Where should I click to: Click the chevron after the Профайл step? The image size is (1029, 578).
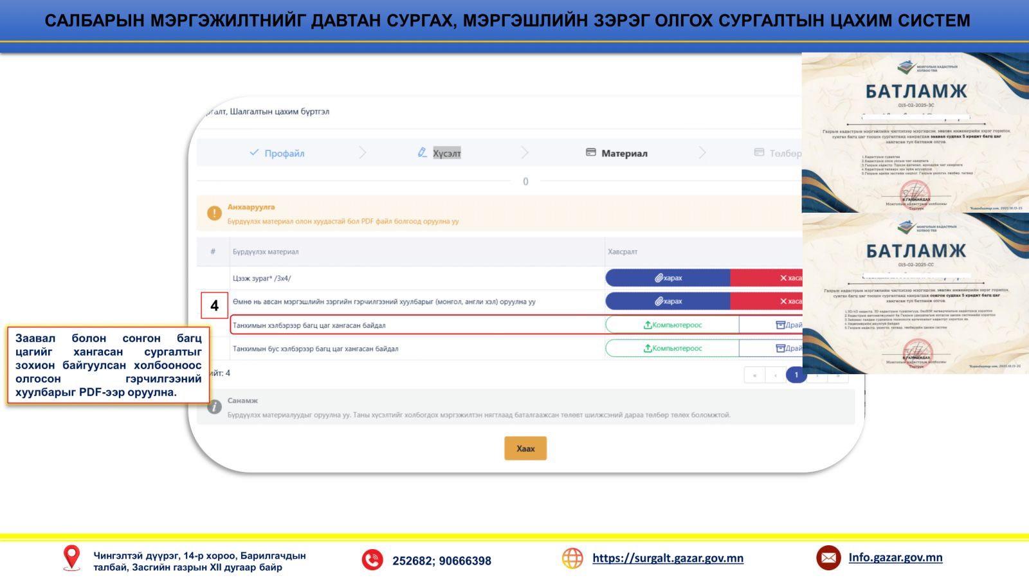(x=362, y=153)
